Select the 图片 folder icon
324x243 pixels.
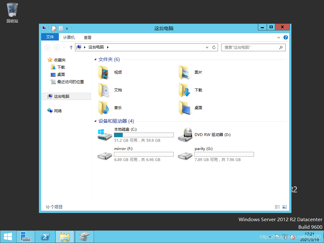pos(184,72)
